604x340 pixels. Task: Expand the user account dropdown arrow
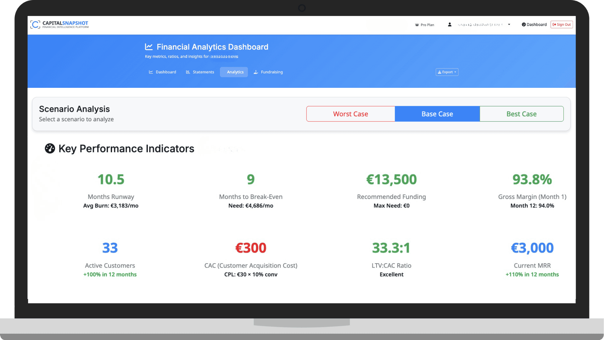[509, 25]
